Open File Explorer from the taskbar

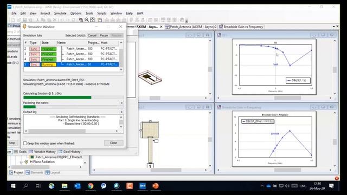[x=65, y=186]
